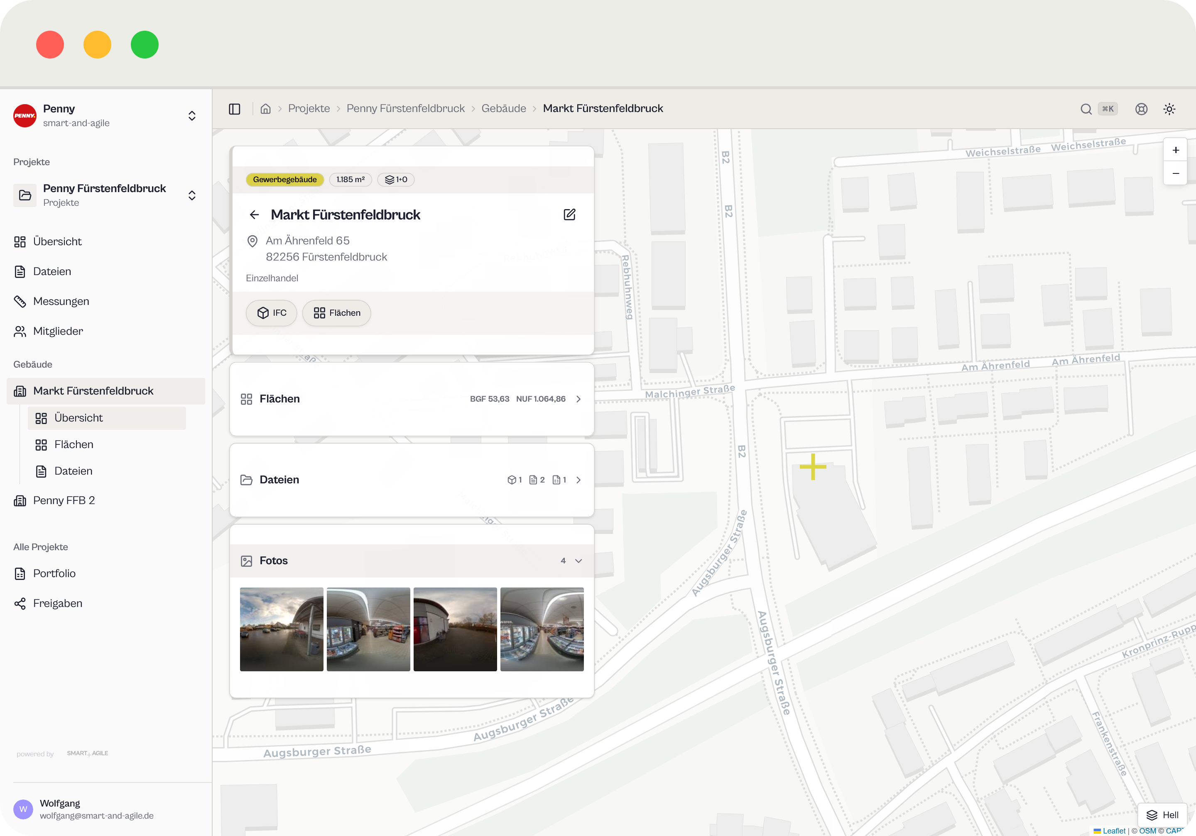This screenshot has height=836, width=1196.
Task: Click the edit pencil icon for Markt Fürstenfeldbruck
Action: [569, 214]
